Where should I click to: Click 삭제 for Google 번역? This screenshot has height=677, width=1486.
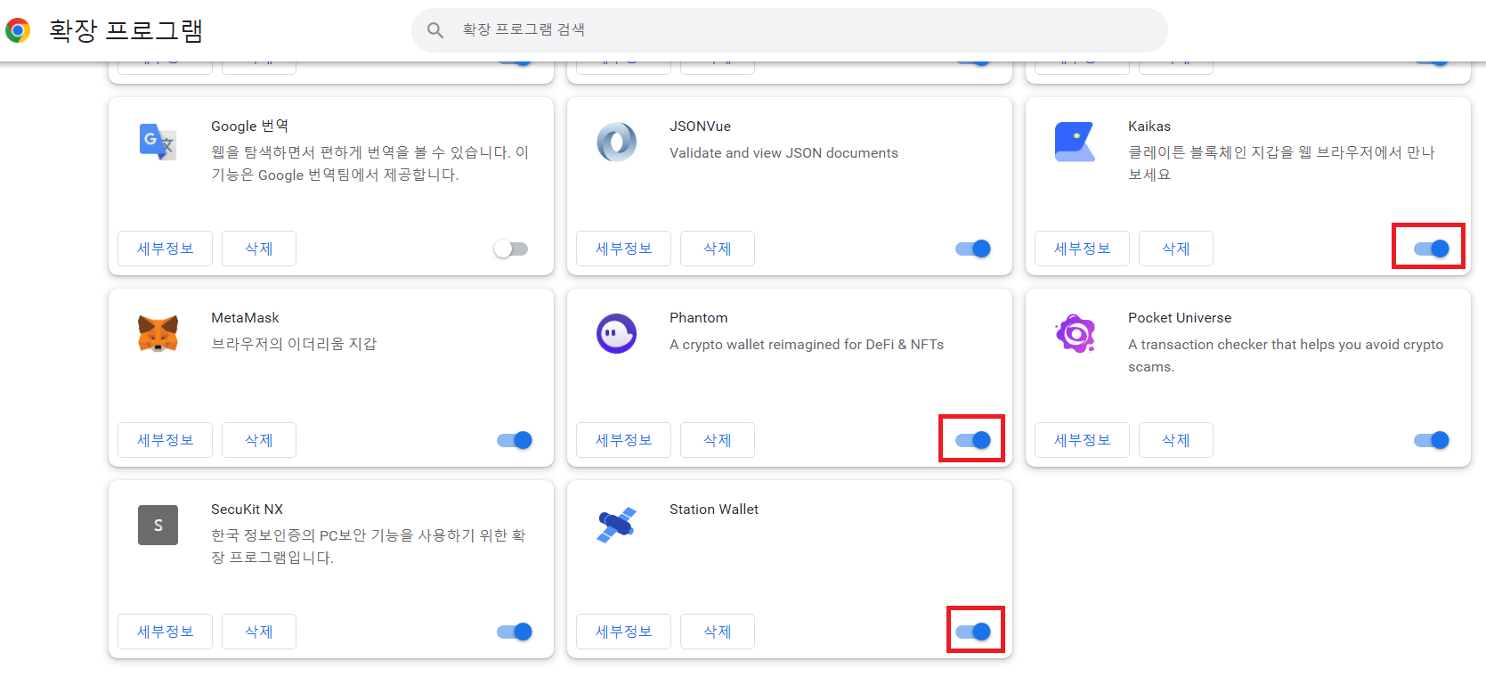[259, 249]
